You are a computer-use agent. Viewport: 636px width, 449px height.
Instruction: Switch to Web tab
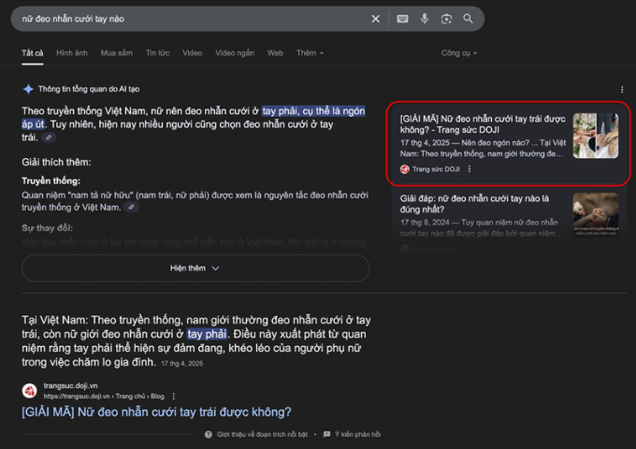click(275, 53)
